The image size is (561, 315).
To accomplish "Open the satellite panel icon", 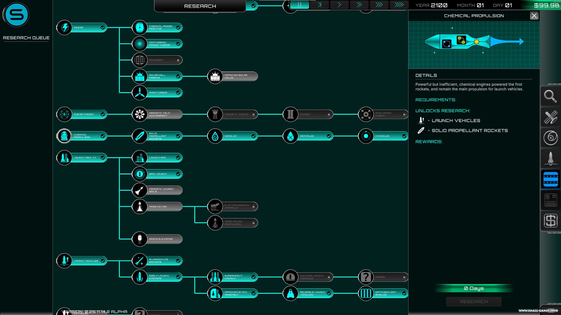I will click(550, 117).
